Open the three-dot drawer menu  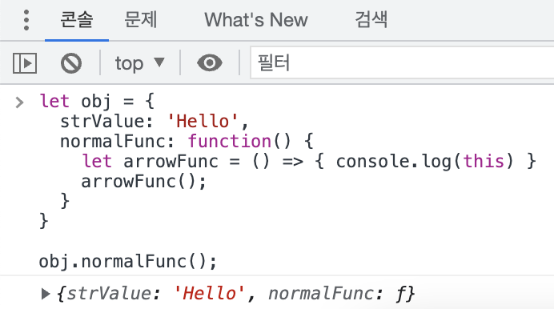tap(26, 20)
